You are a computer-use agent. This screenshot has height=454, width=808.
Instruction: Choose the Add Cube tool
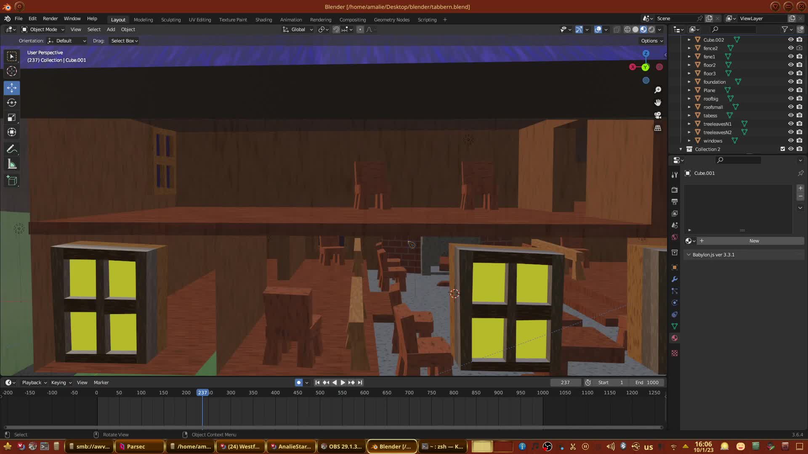click(x=12, y=181)
